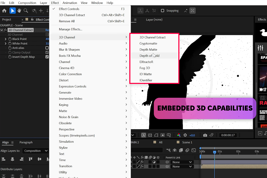This screenshot has height=178, width=267.
Task: Switch to the Project panel tab
Action: 7,20
